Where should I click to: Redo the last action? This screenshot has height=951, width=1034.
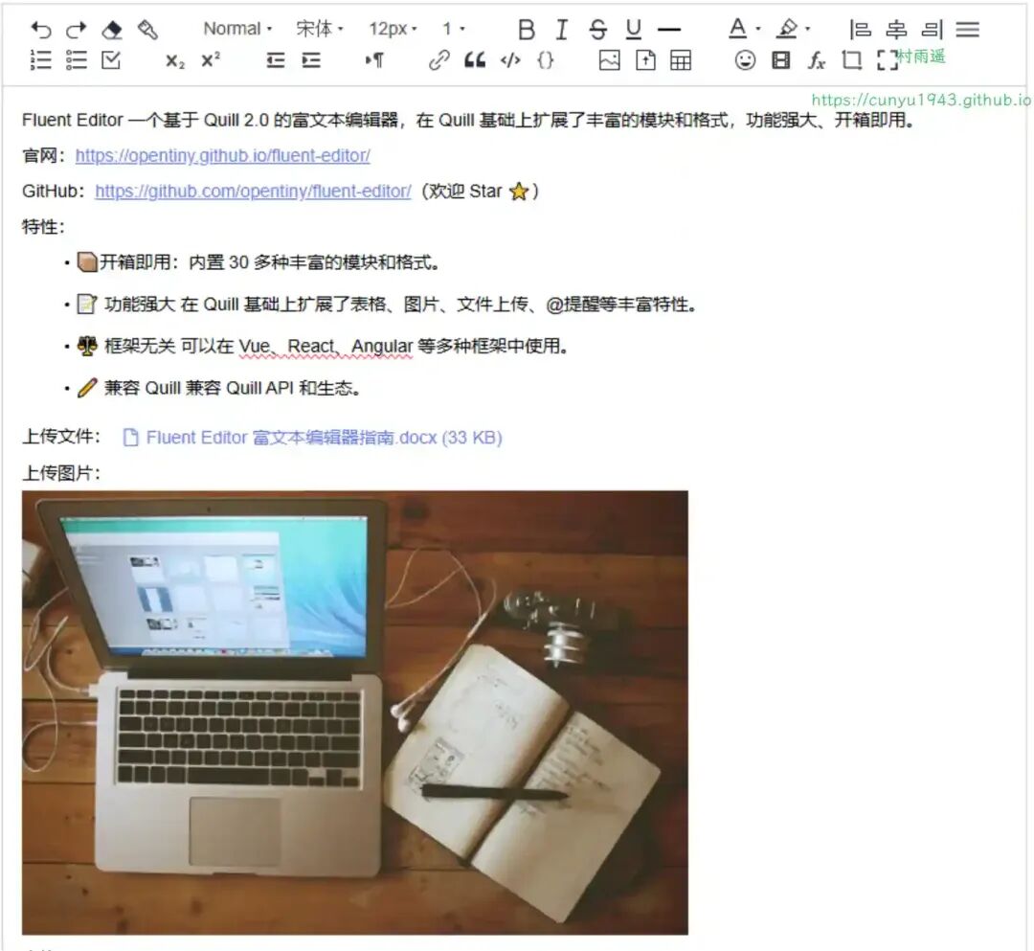(75, 29)
